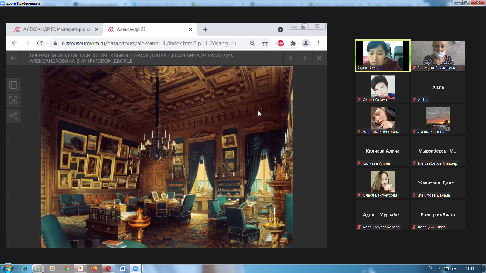Select Калиева Алина participant tile
The width and height of the screenshot is (486, 273).
click(383, 151)
